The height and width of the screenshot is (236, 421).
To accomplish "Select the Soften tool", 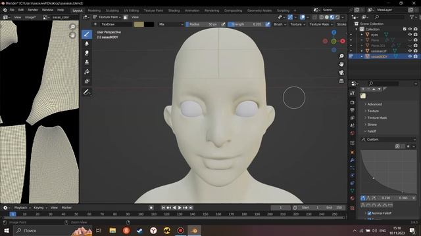I will tap(86, 44).
